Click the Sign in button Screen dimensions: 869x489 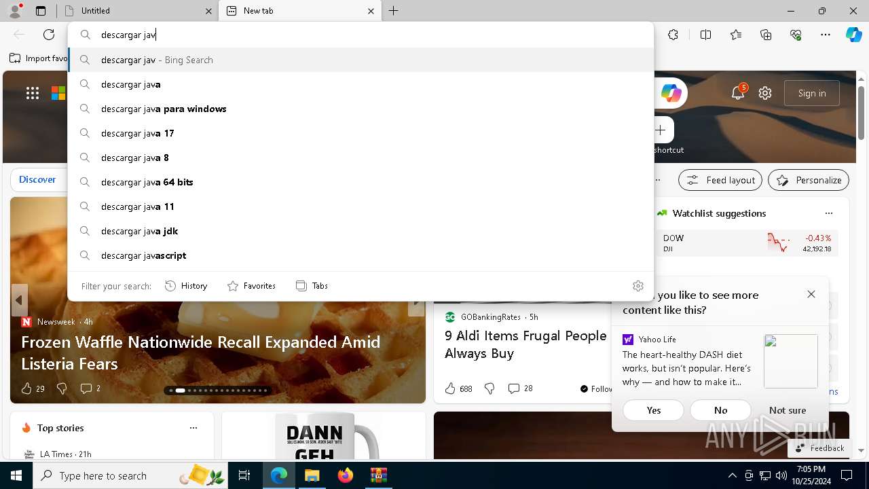coord(812,93)
